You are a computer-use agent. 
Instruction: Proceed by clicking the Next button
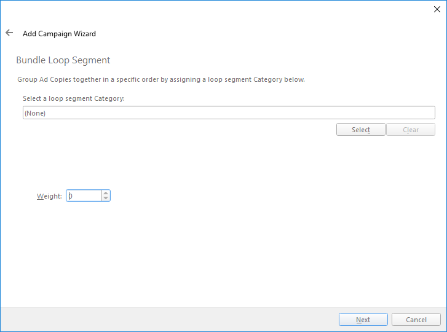pyautogui.click(x=363, y=320)
